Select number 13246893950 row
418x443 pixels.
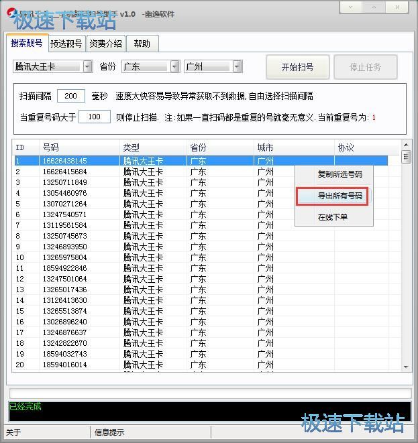click(201, 247)
